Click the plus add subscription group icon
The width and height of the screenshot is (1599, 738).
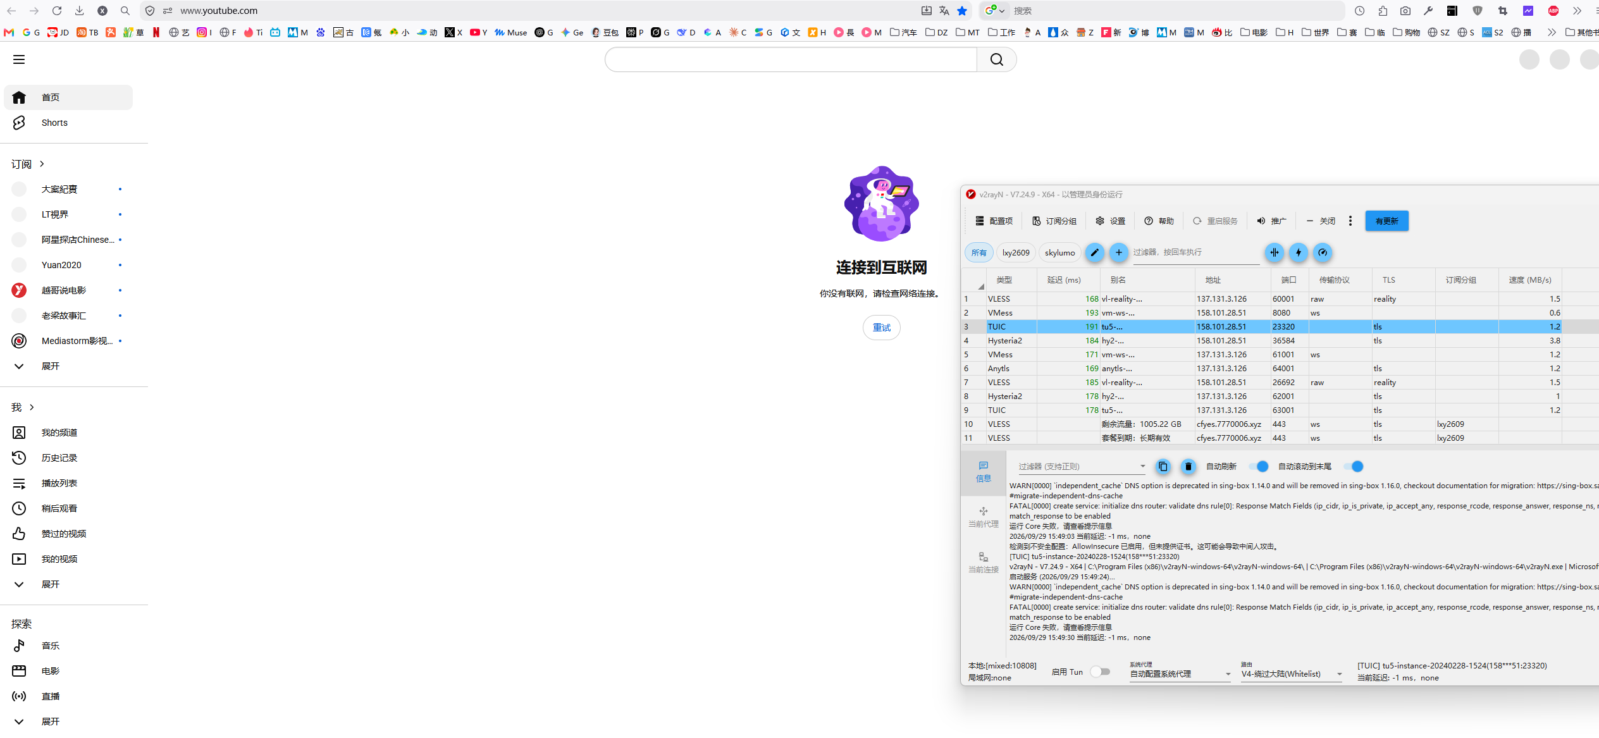click(1118, 252)
